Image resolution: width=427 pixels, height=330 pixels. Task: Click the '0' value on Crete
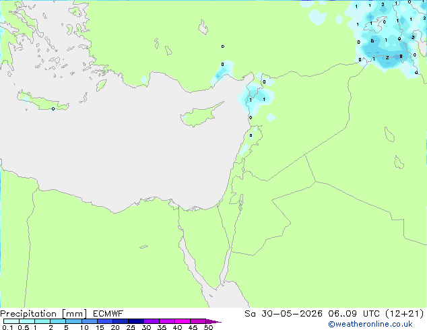point(53,108)
